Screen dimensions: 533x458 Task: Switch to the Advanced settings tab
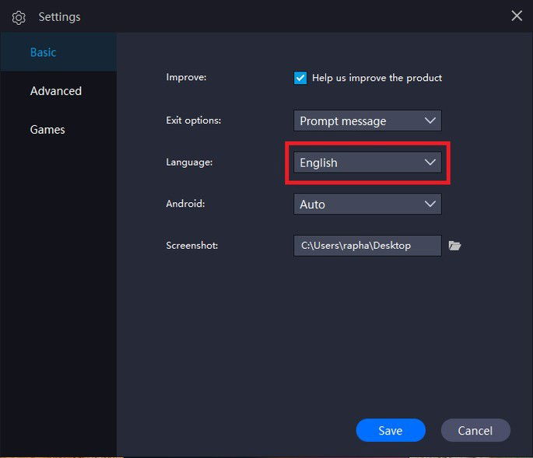[56, 91]
